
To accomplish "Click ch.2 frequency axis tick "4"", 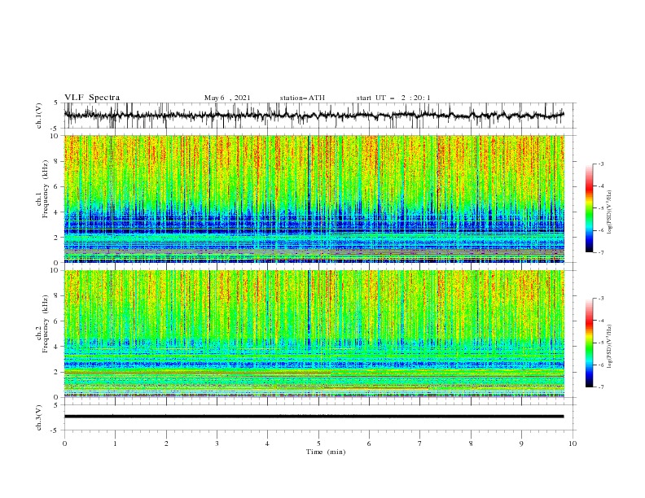I will [58, 347].
